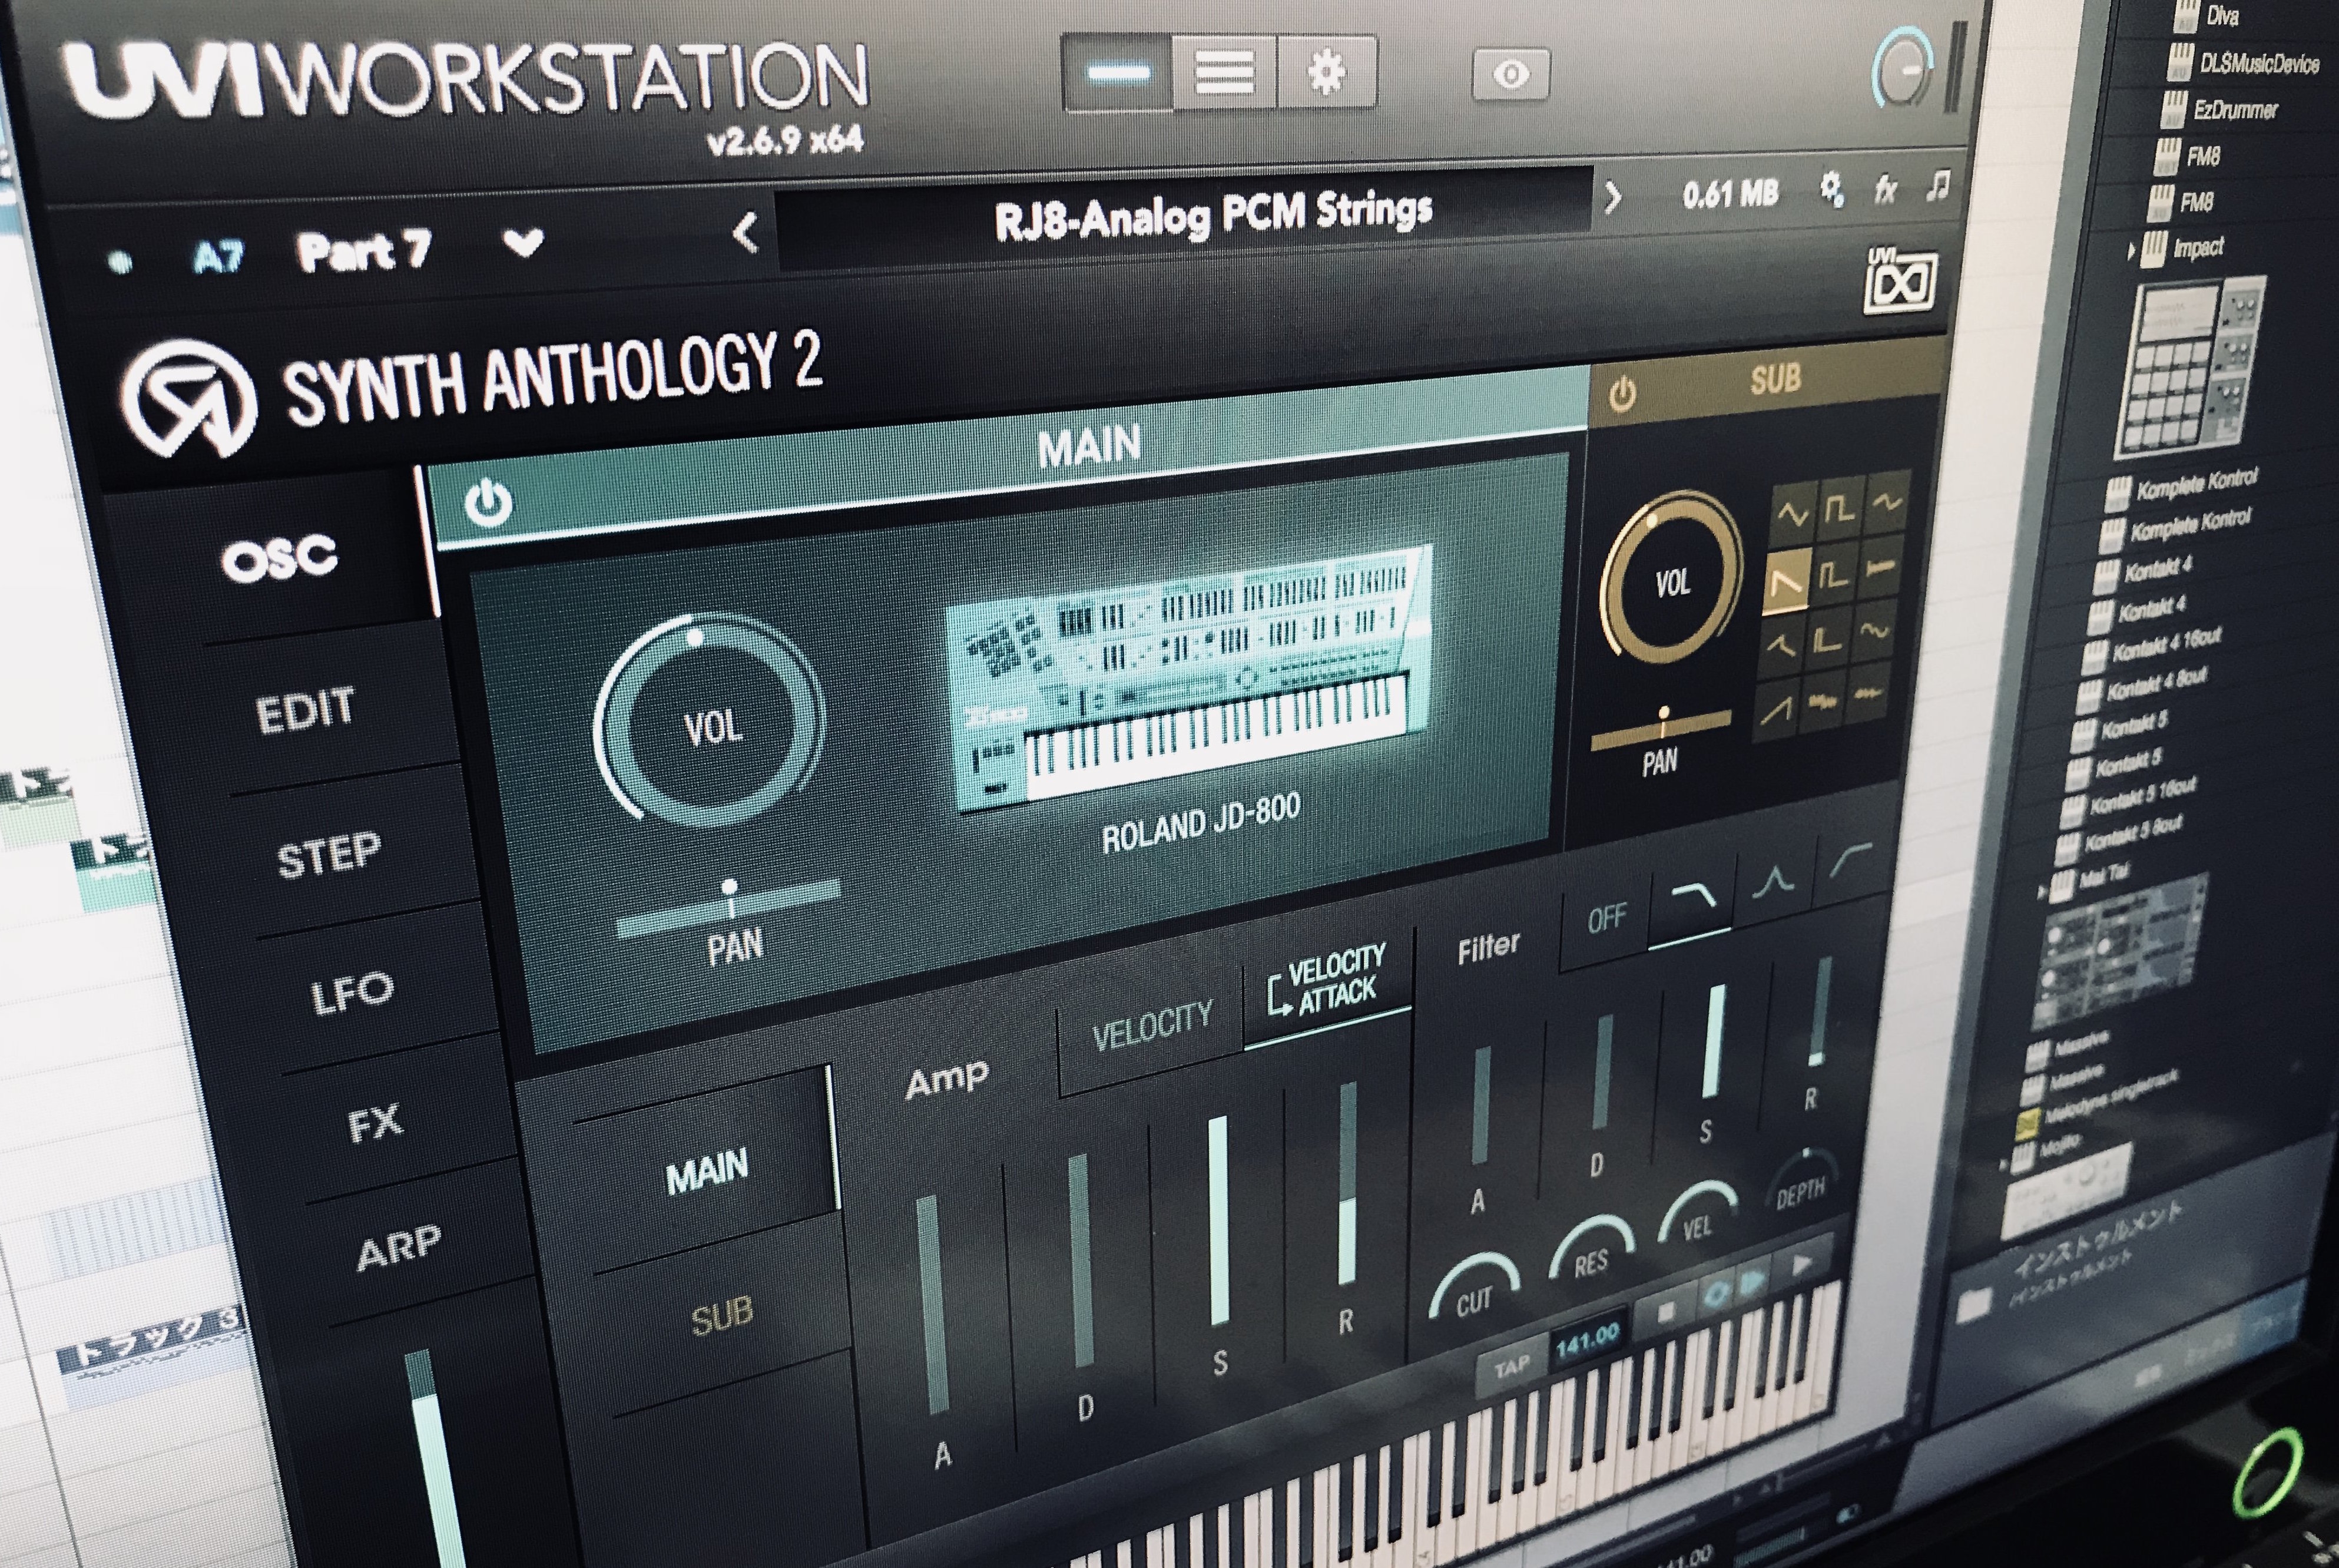Select the ramp waveform in SUB grid bottom-left
The height and width of the screenshot is (1568, 2339).
pos(1775,712)
